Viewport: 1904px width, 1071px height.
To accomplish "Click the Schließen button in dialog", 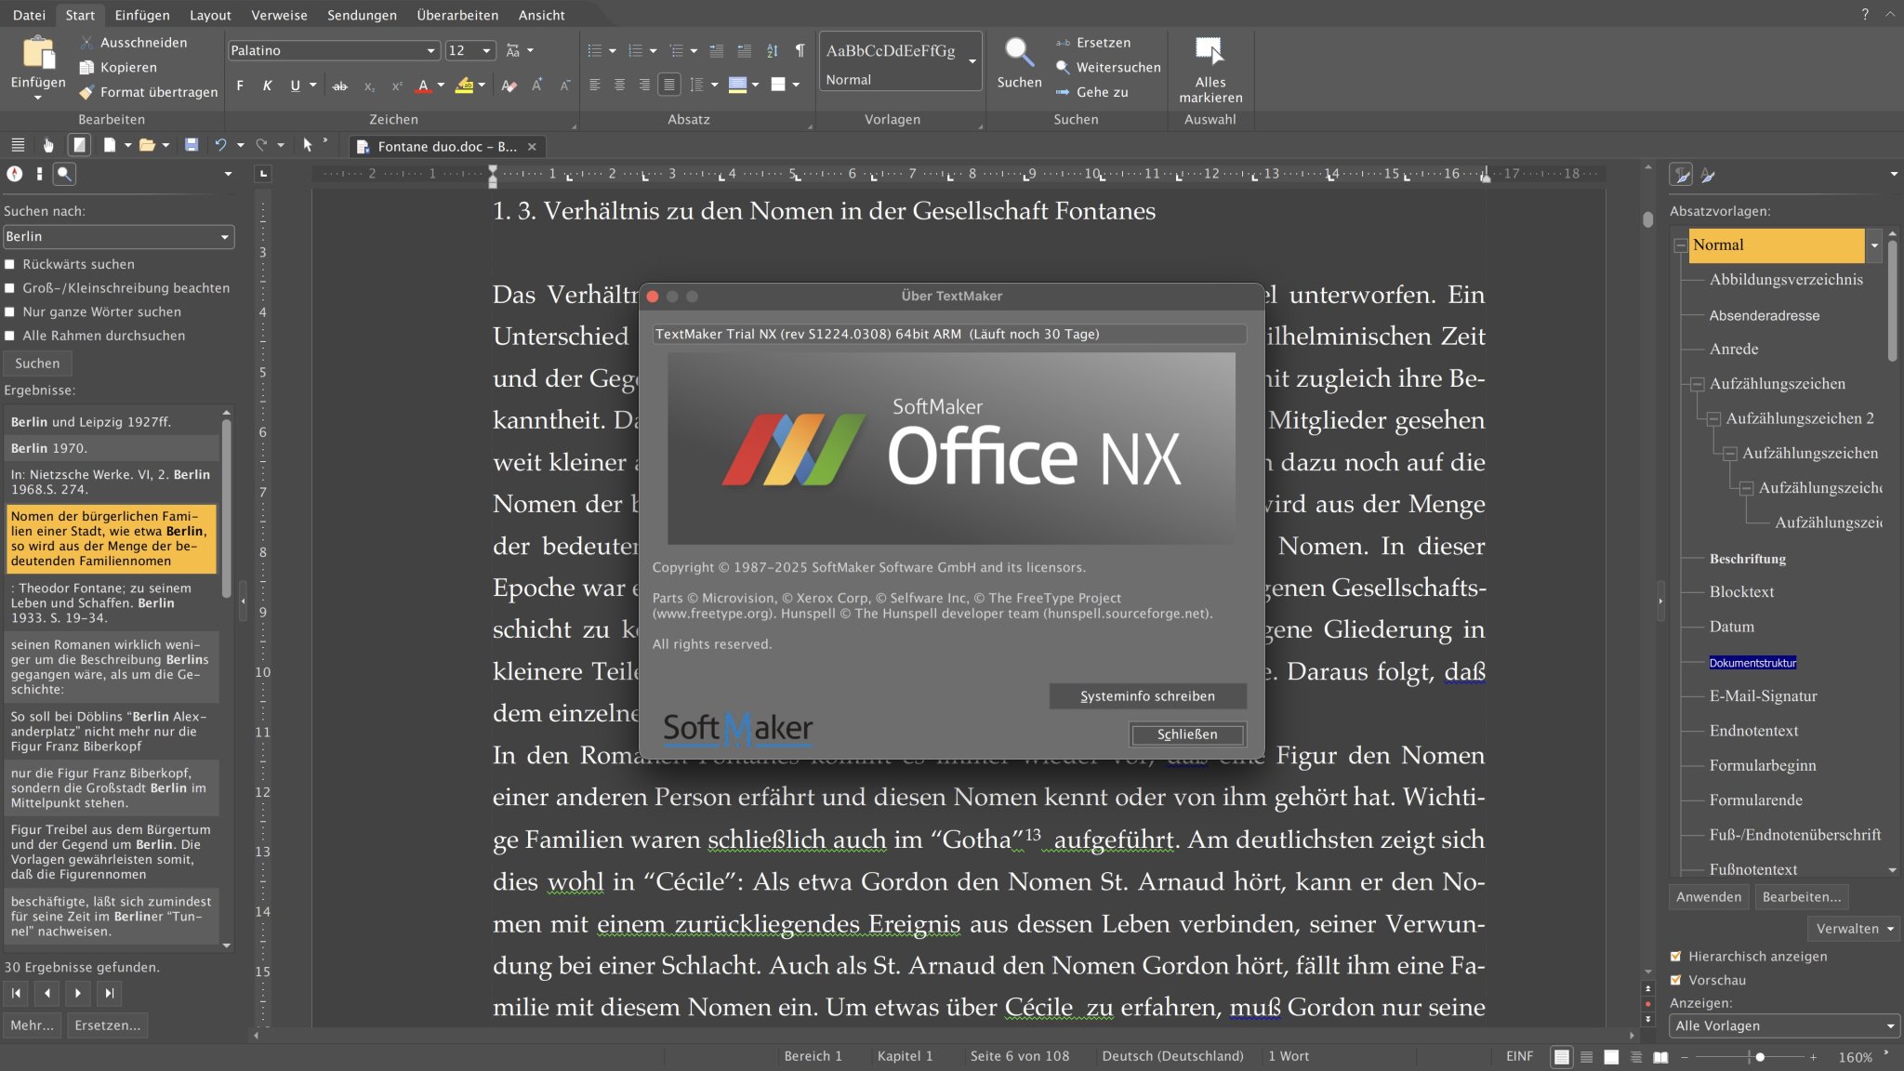I will (x=1187, y=734).
